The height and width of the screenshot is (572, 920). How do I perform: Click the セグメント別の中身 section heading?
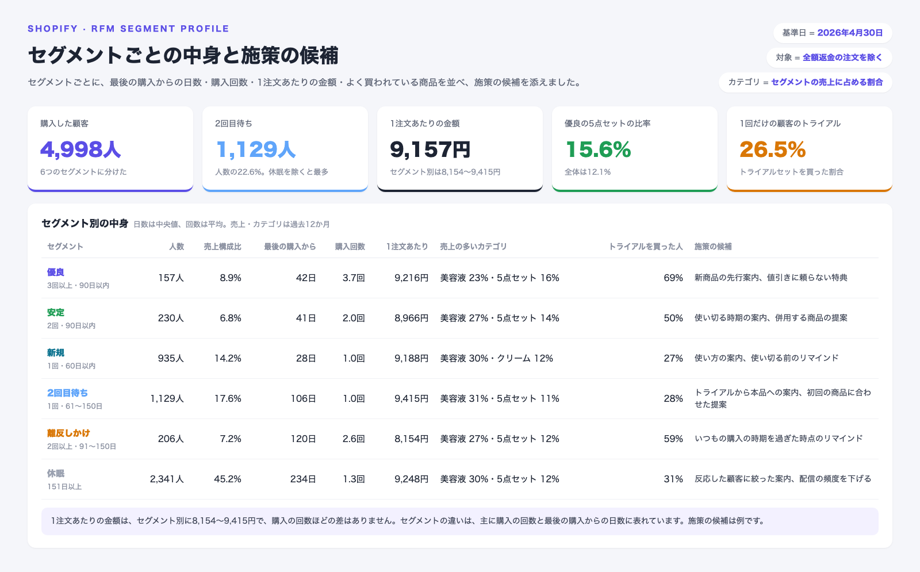[x=85, y=224]
